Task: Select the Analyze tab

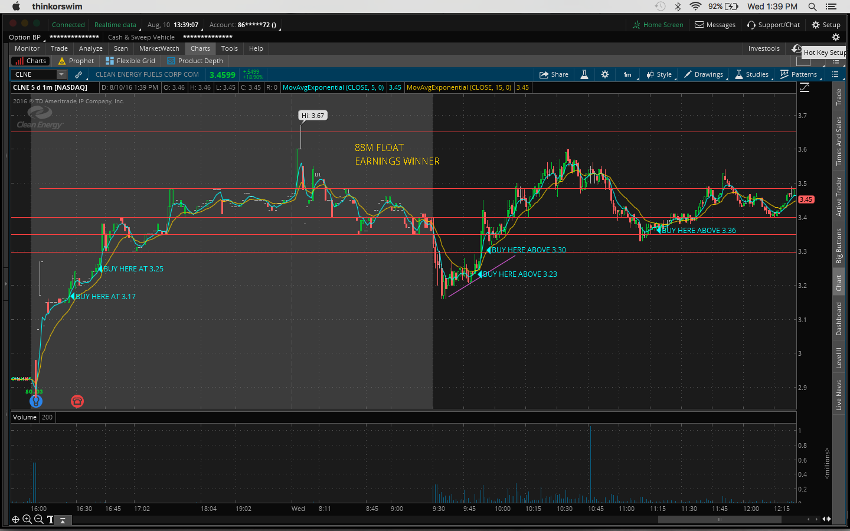Action: coord(91,48)
